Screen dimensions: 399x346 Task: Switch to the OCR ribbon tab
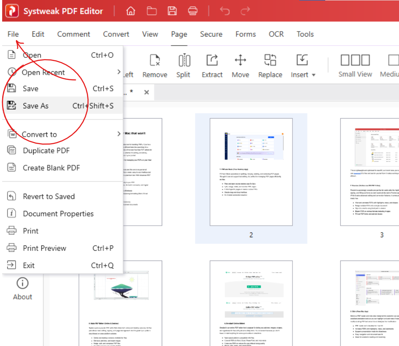(276, 34)
